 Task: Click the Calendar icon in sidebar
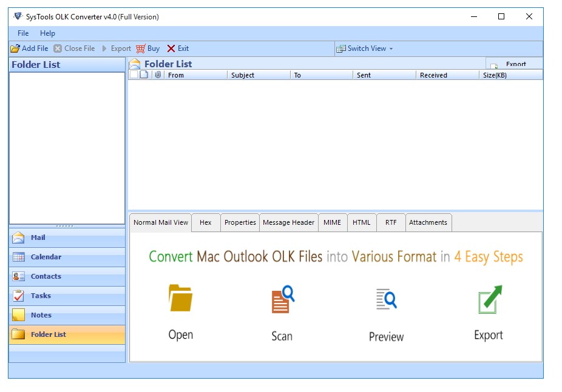[18, 257]
